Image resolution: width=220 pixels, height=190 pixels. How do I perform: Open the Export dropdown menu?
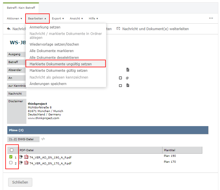tap(58, 19)
